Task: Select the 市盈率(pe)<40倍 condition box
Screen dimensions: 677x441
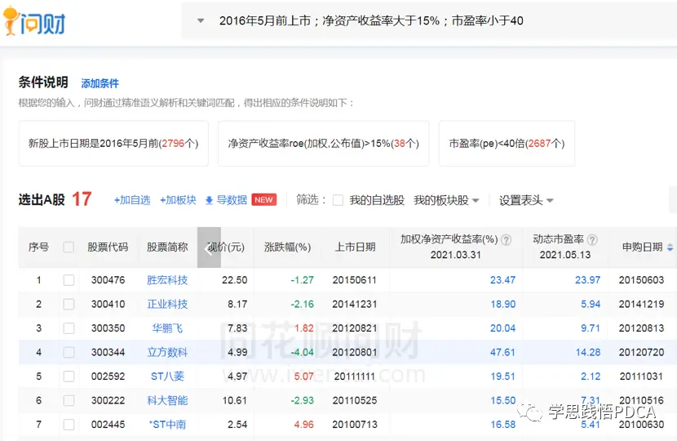Action: tap(506, 144)
